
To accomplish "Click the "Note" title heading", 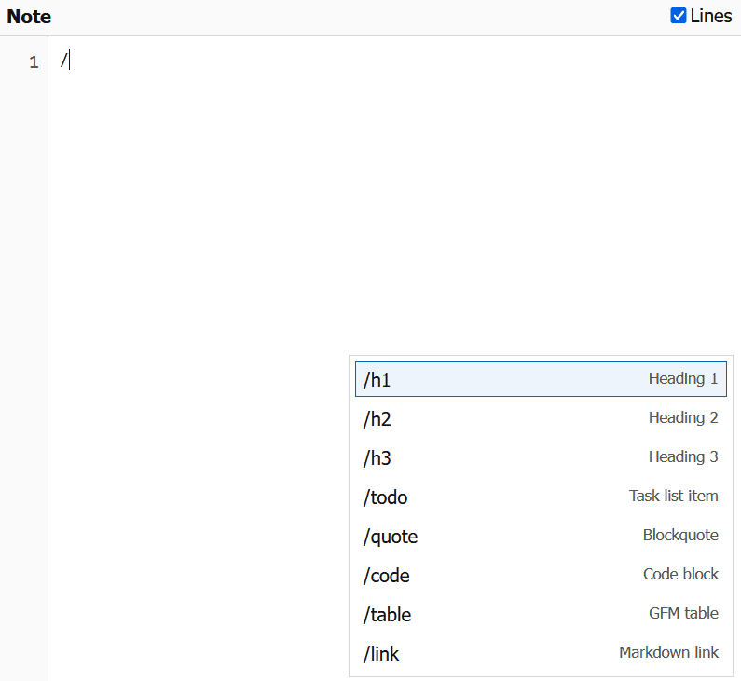I will (29, 17).
